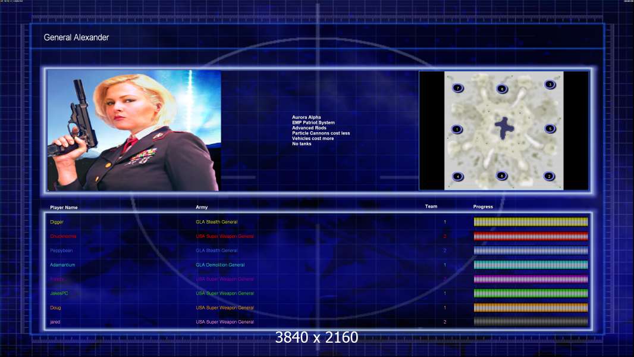Click the red team number 2
Screen dimensions: 634x357
click(445, 236)
